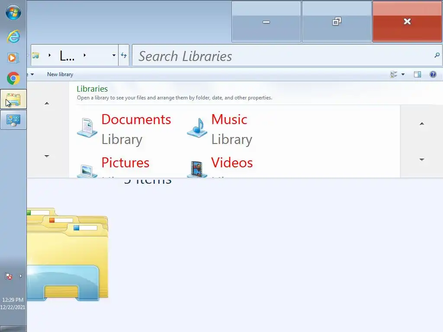The width and height of the screenshot is (443, 332).
Task: Click the file list scroll up arrow
Action: coord(422,124)
